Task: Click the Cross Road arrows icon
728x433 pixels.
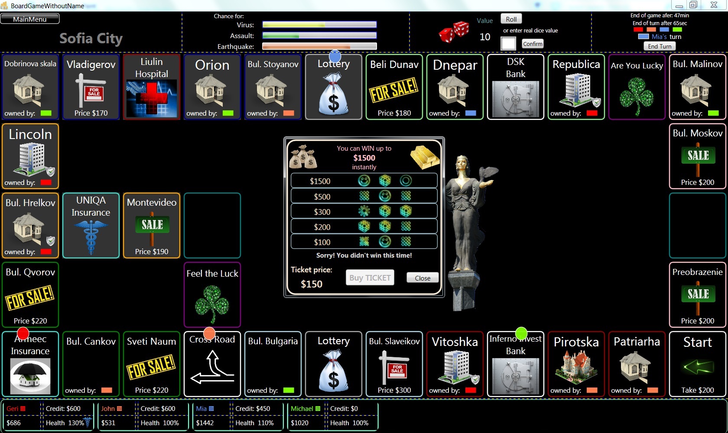Action: pos(212,367)
